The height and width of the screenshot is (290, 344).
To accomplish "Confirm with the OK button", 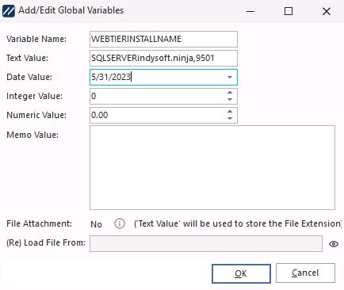I will tap(241, 273).
